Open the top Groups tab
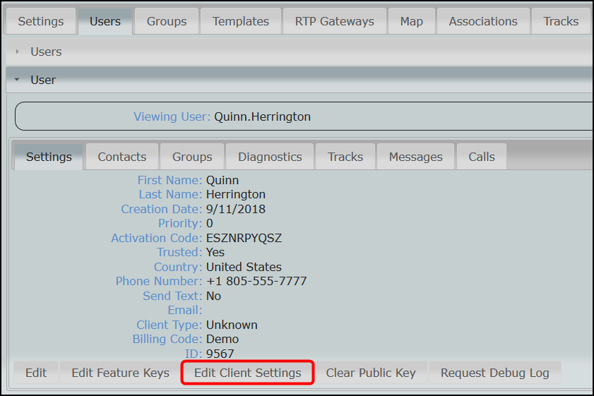The width and height of the screenshot is (594, 396). [x=167, y=21]
